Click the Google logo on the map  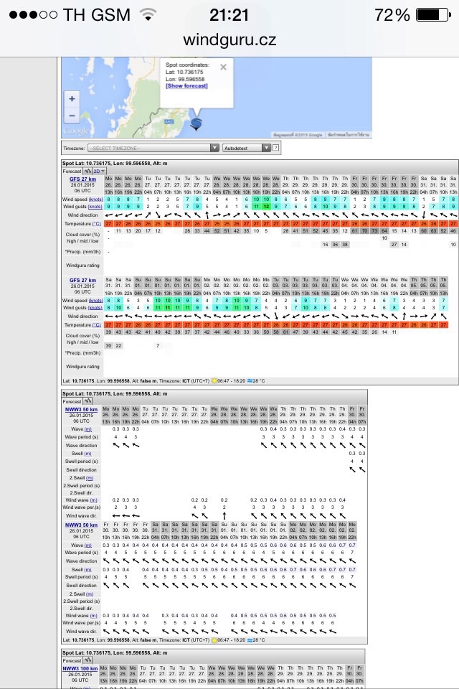76,131
